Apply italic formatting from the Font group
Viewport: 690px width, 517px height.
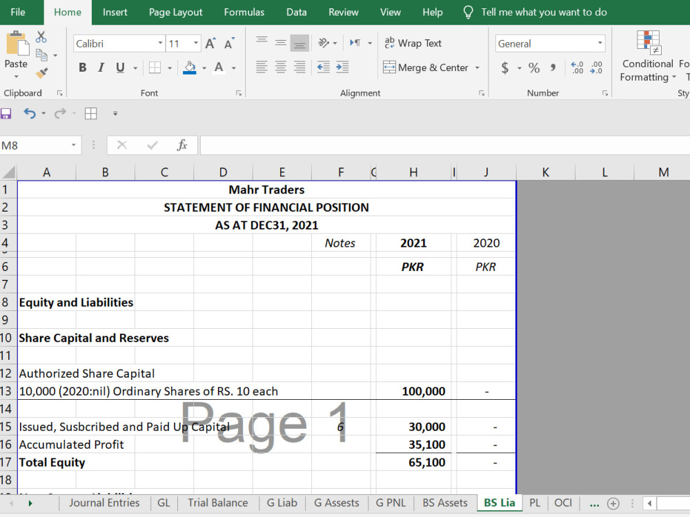click(101, 68)
